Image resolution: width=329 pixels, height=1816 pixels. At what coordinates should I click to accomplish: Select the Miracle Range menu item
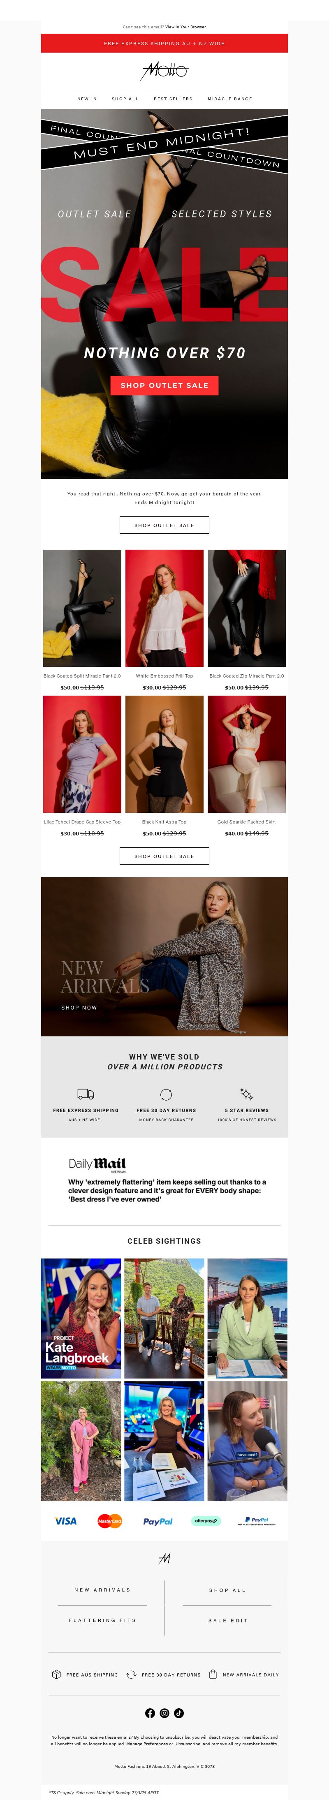(229, 99)
